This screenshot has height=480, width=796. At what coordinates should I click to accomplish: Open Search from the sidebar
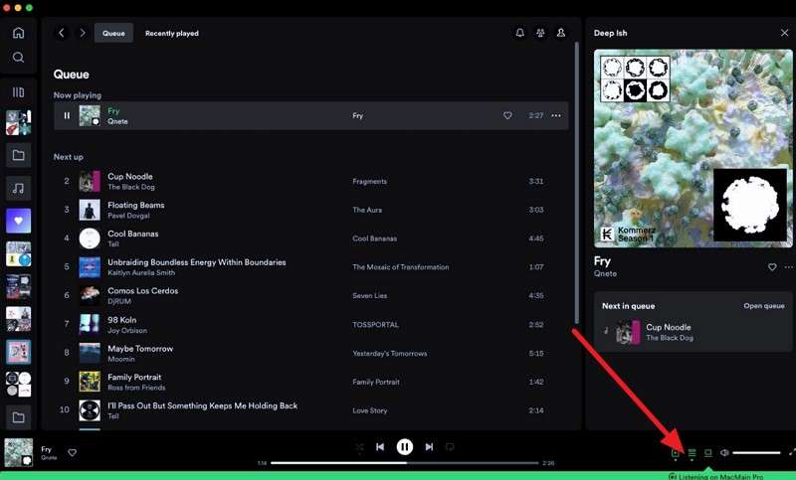pyautogui.click(x=18, y=58)
